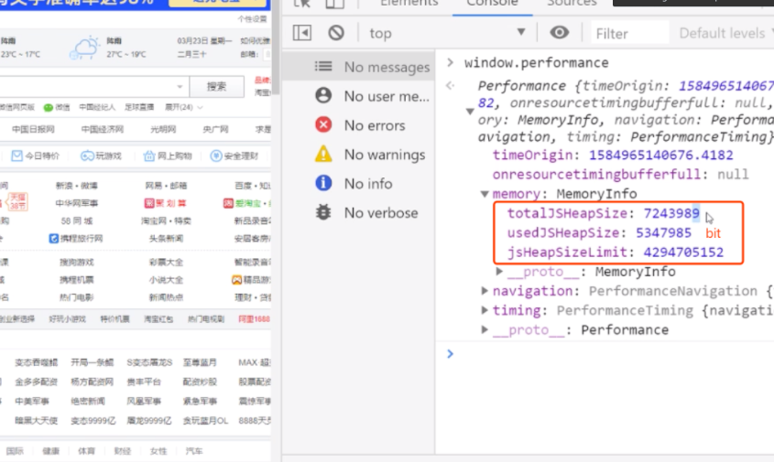Select the 国际 news category
774x462 pixels.
pos(15,451)
